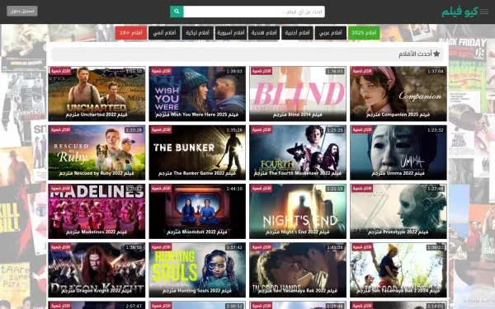Click the فيلم Umma 2022 مترجم title text
This screenshot has height=309, width=495.
398,173
